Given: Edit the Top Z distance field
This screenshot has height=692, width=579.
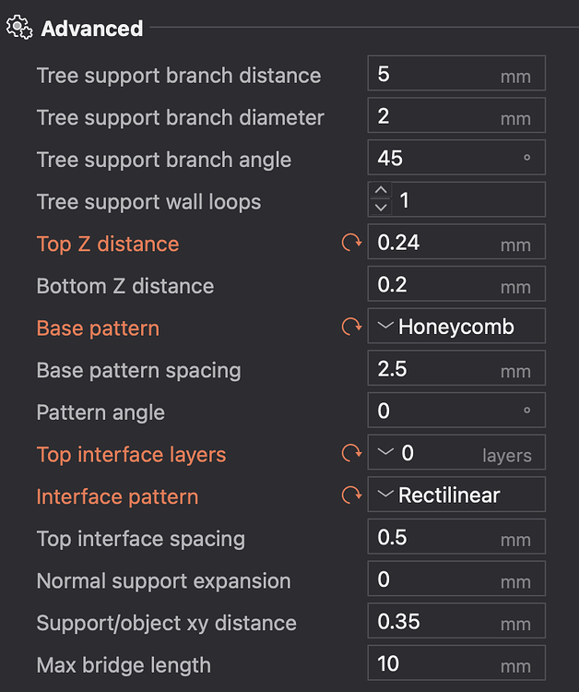Looking at the screenshot, I should [456, 242].
